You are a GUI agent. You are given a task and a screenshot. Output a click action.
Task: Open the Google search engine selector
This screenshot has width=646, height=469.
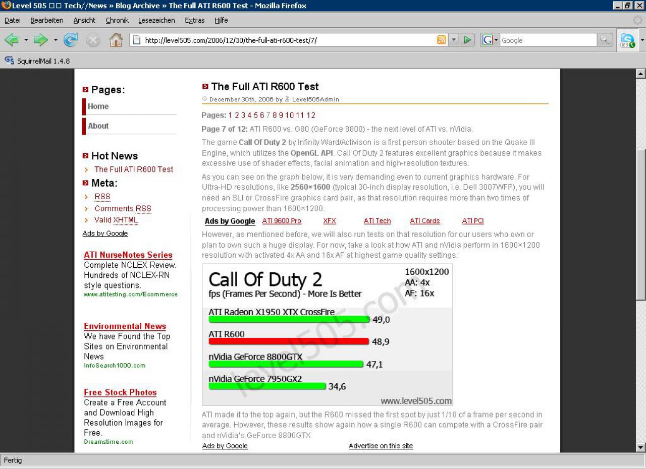point(490,40)
